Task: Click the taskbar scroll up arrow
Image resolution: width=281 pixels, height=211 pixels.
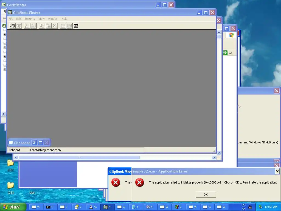Action: pos(243,205)
